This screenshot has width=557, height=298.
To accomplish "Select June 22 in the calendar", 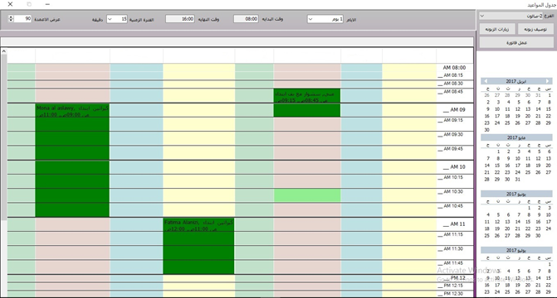I will 528,229.
